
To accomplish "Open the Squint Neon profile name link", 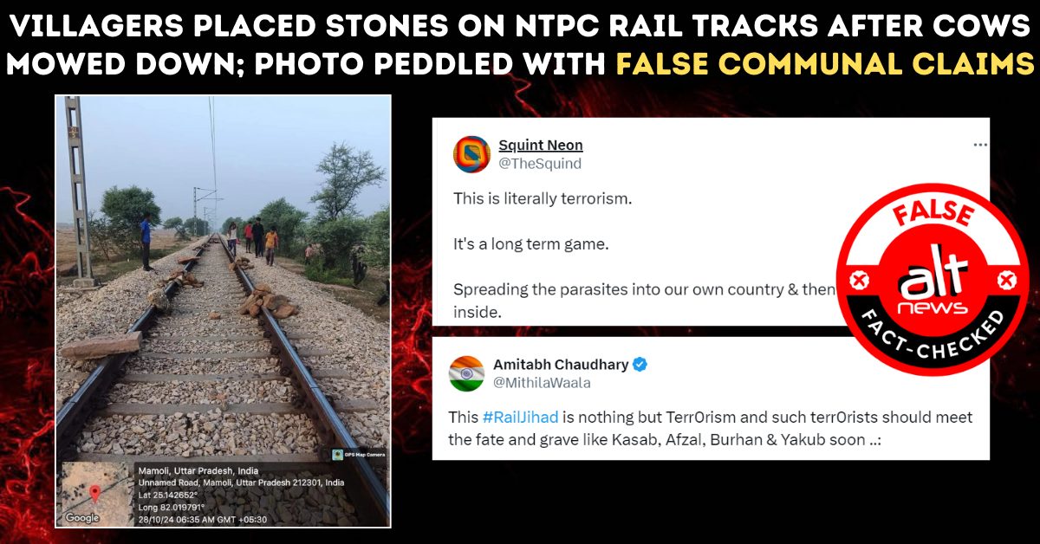I will coord(541,145).
